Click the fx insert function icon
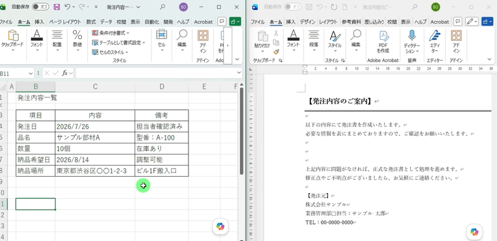The image size is (498, 241). point(64,73)
